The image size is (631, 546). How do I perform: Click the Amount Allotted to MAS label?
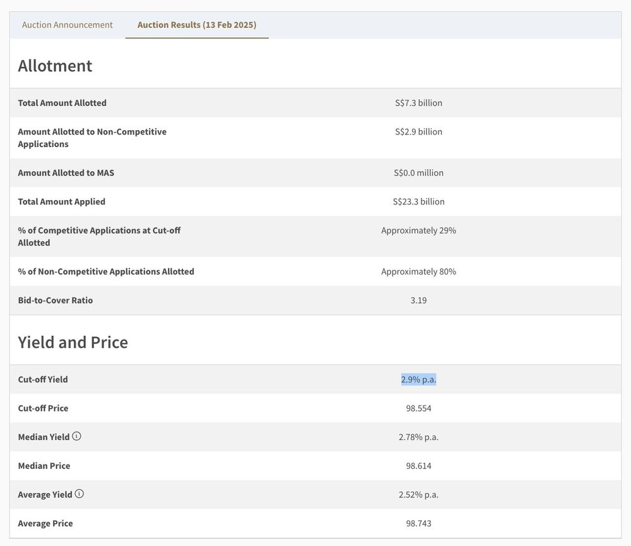click(x=66, y=173)
